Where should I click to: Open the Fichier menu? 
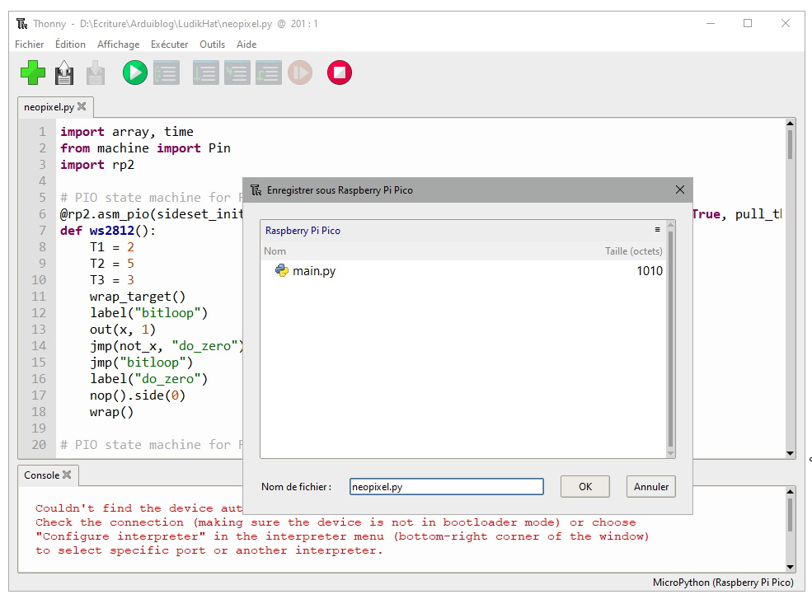[x=30, y=44]
